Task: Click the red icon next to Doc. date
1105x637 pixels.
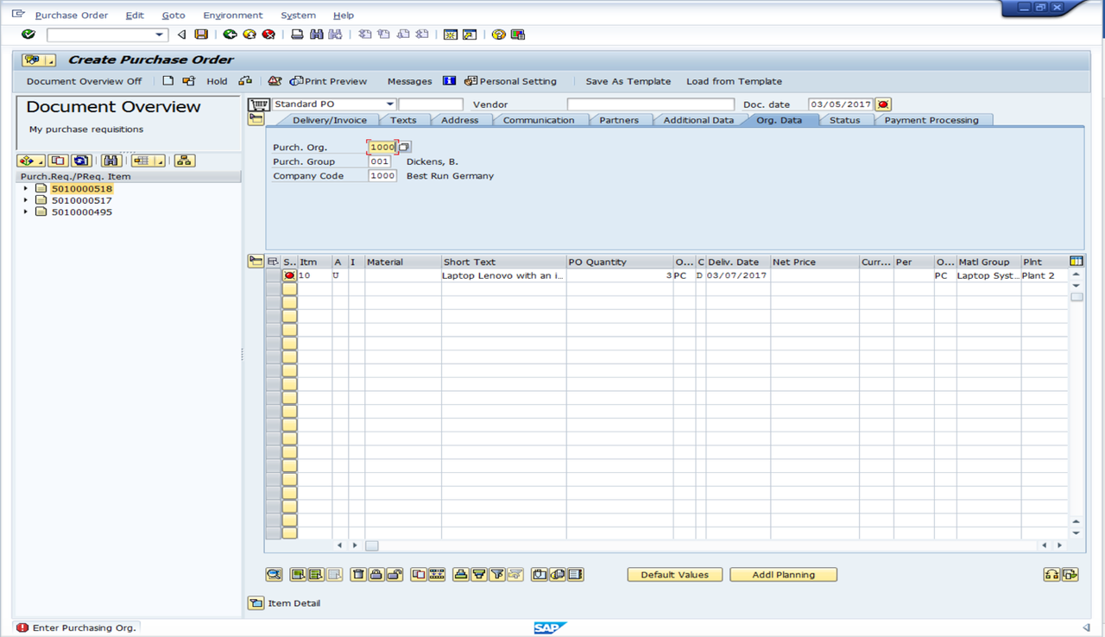Action: (x=883, y=104)
